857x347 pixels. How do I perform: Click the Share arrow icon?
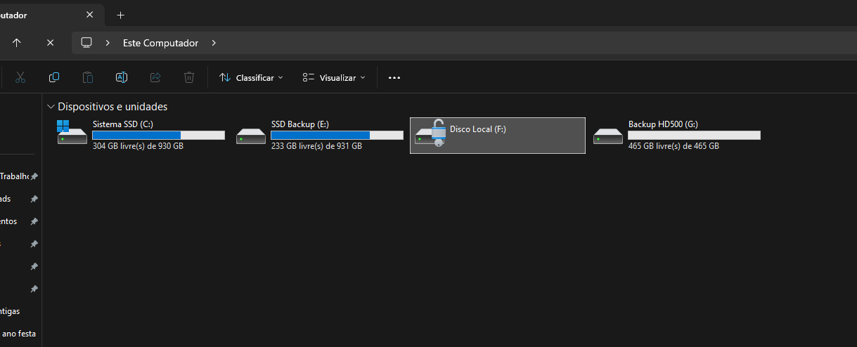[x=155, y=77]
